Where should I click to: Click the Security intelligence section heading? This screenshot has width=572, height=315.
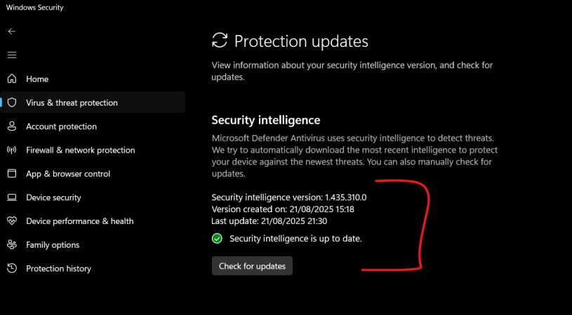coord(265,120)
